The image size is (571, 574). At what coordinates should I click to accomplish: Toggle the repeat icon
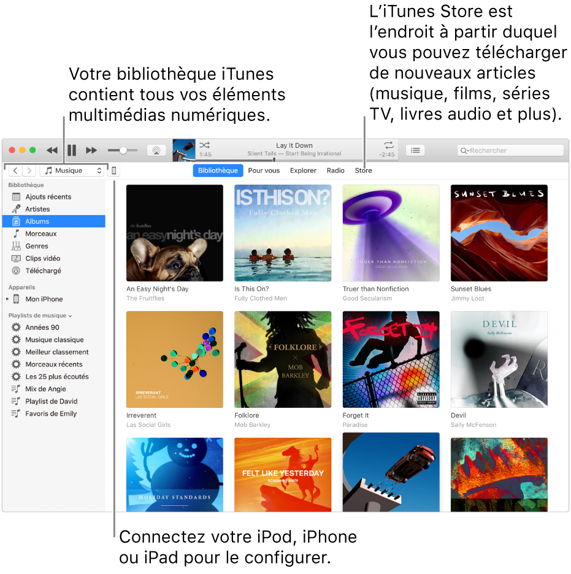click(x=388, y=145)
